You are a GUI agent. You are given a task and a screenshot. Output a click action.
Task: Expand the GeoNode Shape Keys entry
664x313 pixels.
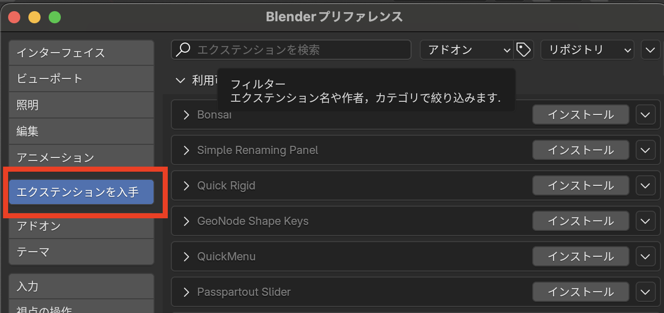(x=187, y=221)
